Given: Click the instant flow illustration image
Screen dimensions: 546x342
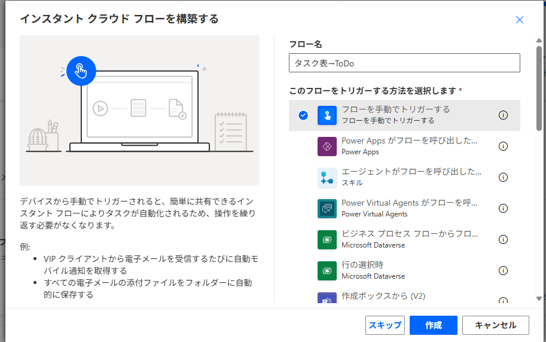Looking at the screenshot, I should point(139,111).
